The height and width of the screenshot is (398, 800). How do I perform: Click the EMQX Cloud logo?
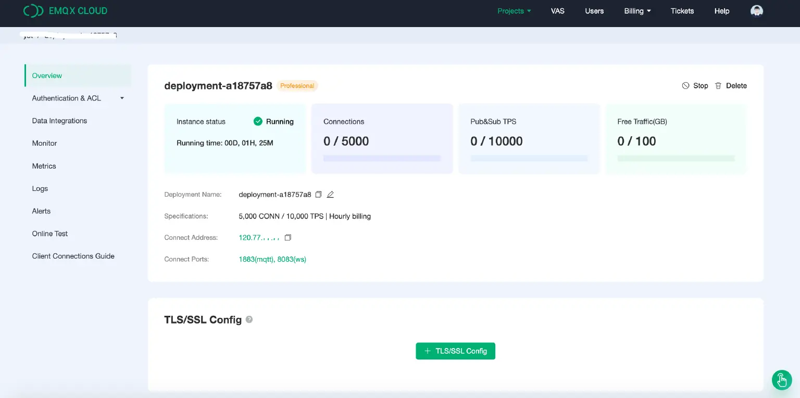point(65,11)
